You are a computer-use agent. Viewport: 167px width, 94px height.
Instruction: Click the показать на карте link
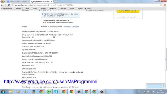[x=71, y=27]
